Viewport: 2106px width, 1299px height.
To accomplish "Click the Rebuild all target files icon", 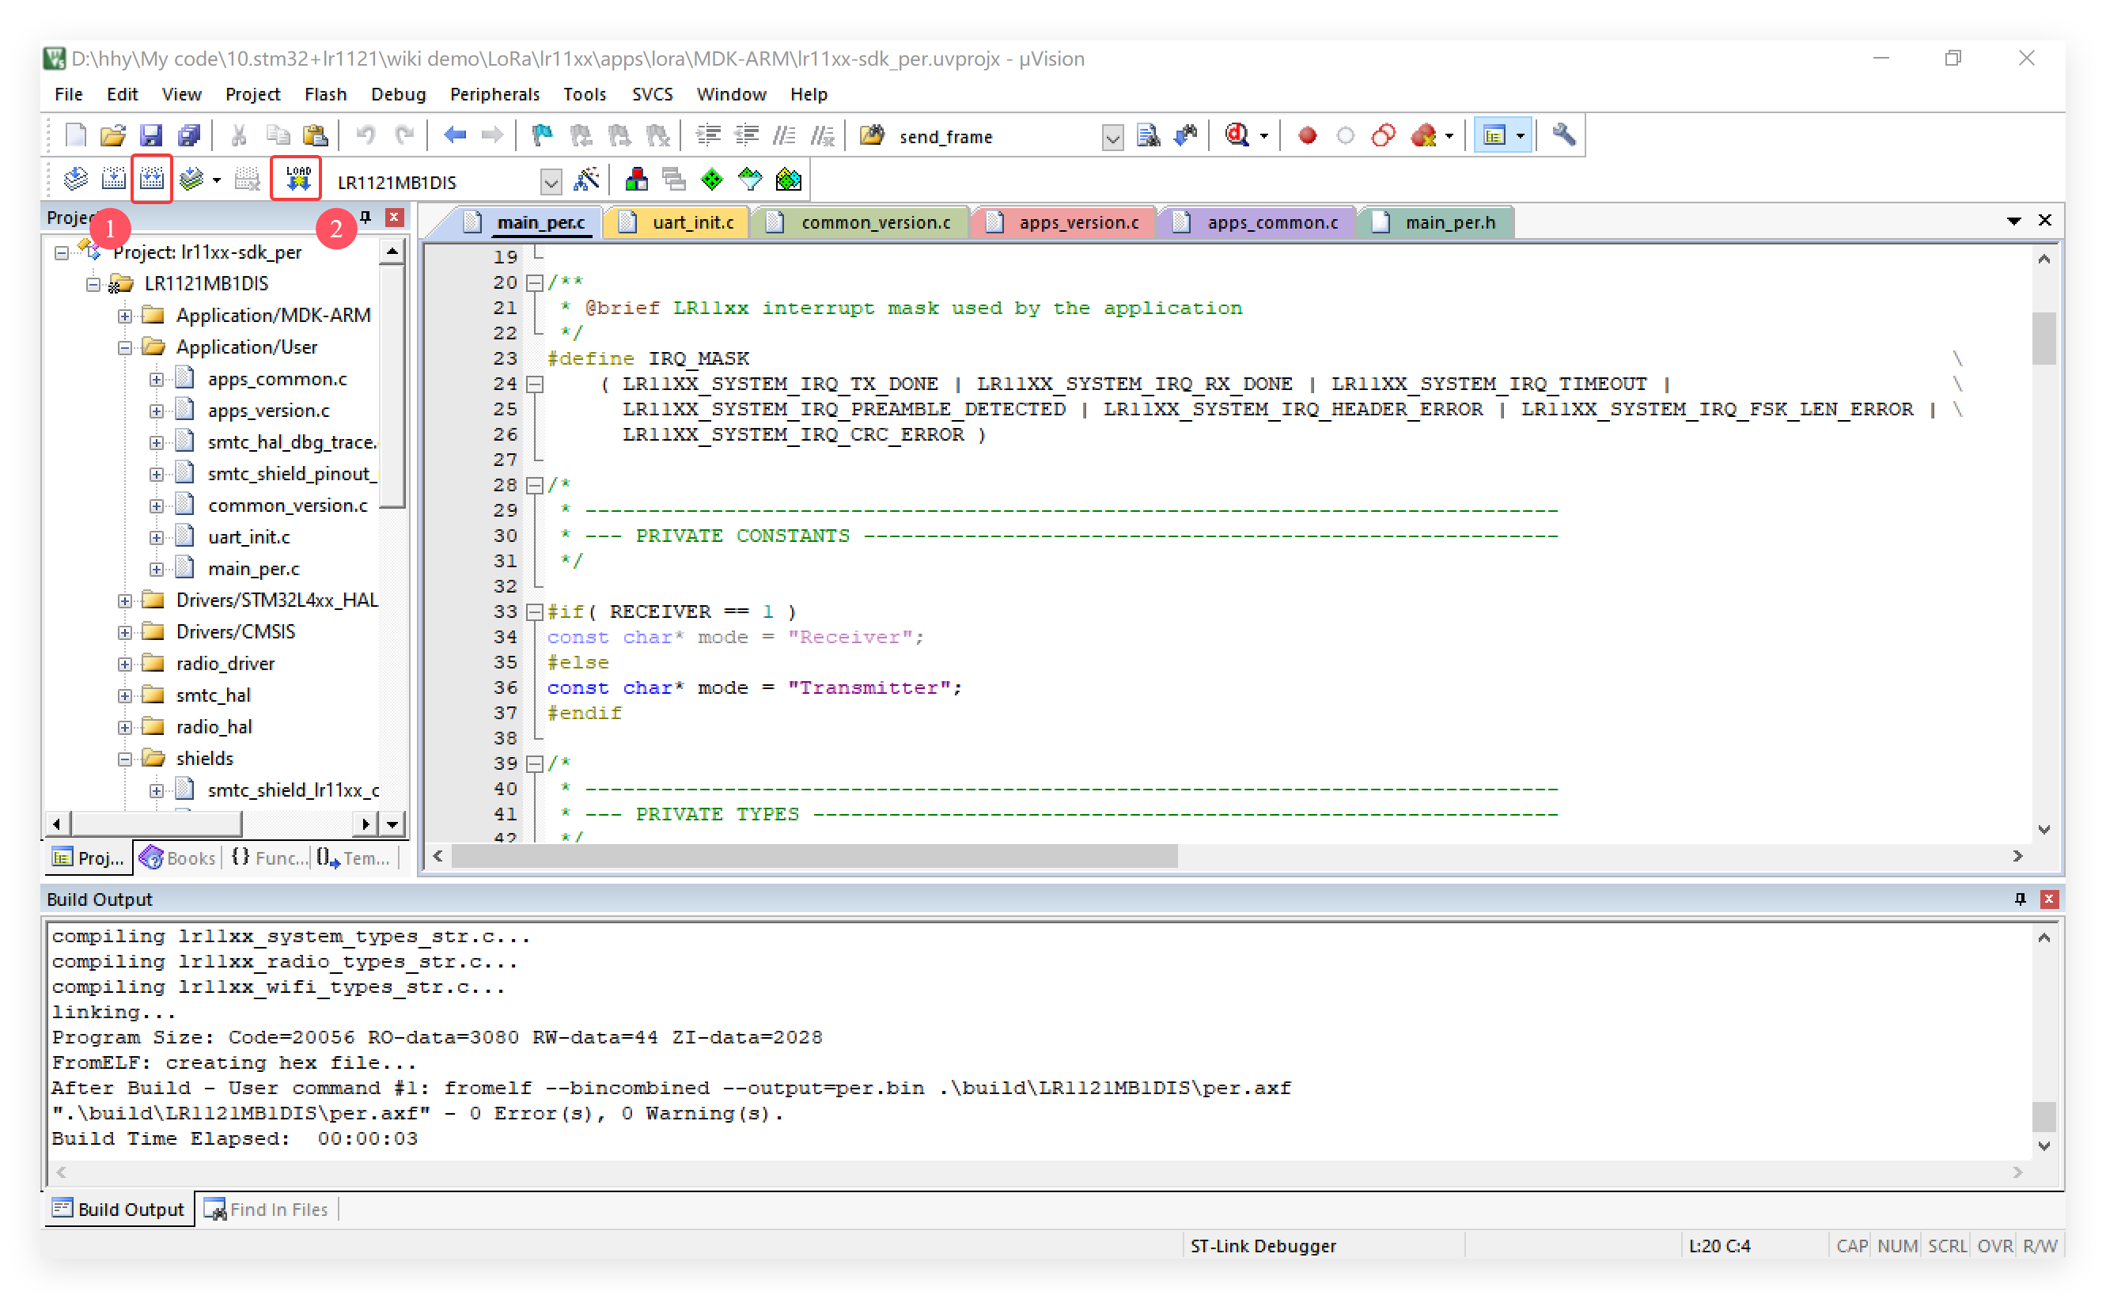I will (x=151, y=180).
